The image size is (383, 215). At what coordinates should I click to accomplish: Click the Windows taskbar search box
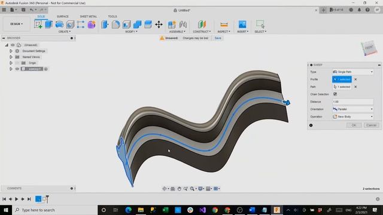pos(54,210)
